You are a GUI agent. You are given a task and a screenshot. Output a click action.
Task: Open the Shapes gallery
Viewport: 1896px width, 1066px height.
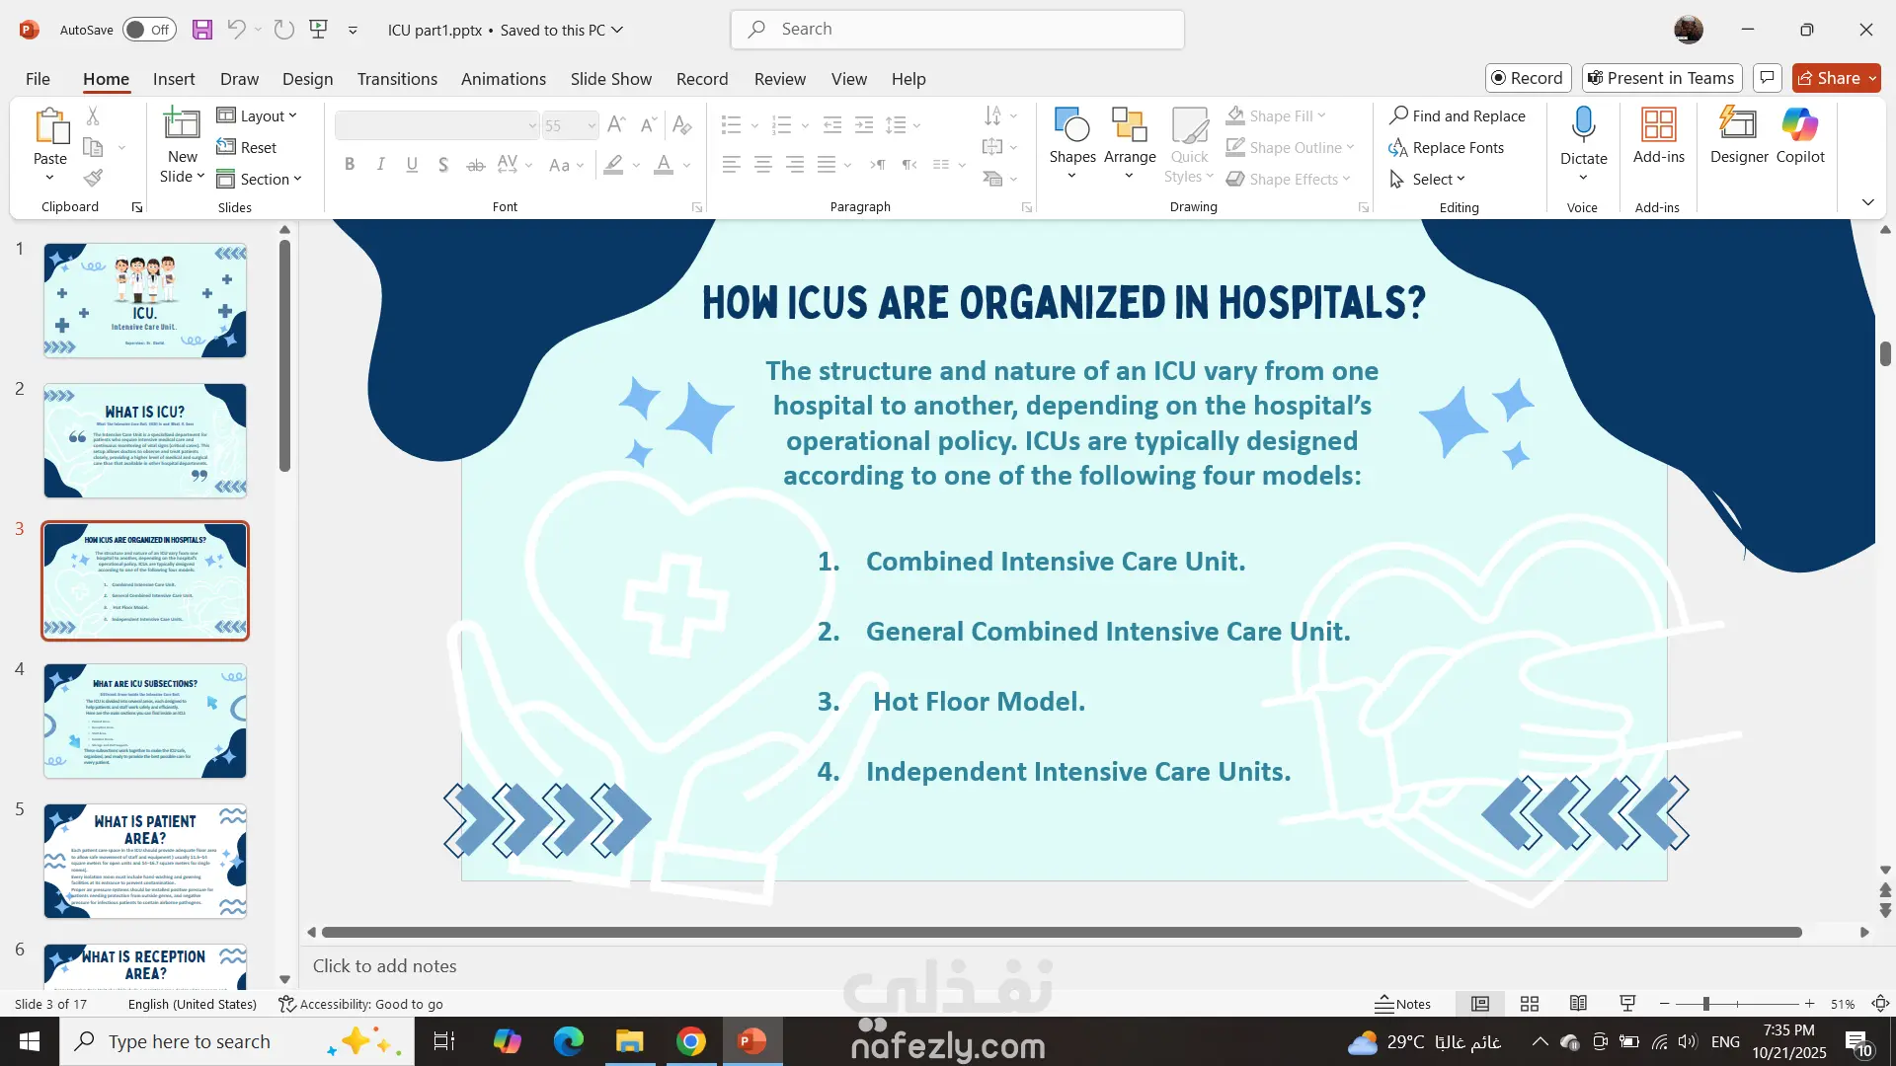[1071, 135]
